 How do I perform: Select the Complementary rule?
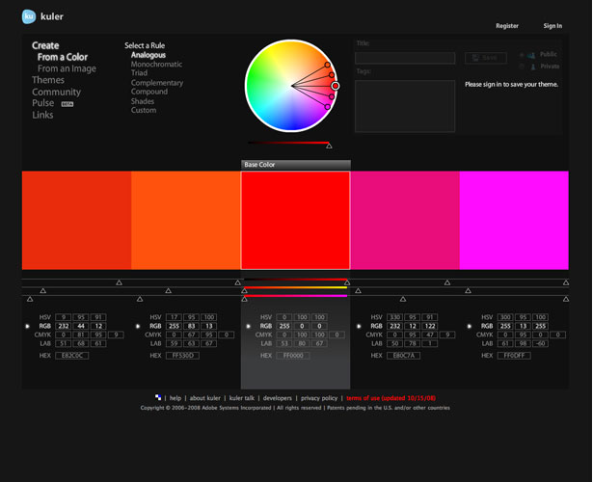click(157, 83)
